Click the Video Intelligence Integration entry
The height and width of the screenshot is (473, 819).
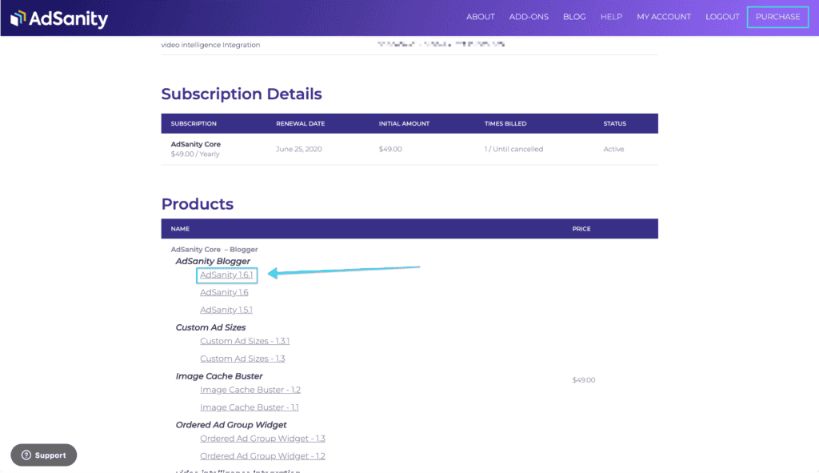pos(210,45)
